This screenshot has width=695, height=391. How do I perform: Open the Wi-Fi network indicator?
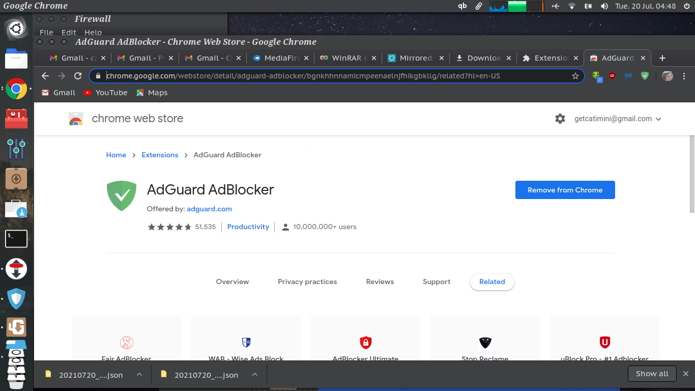572,6
